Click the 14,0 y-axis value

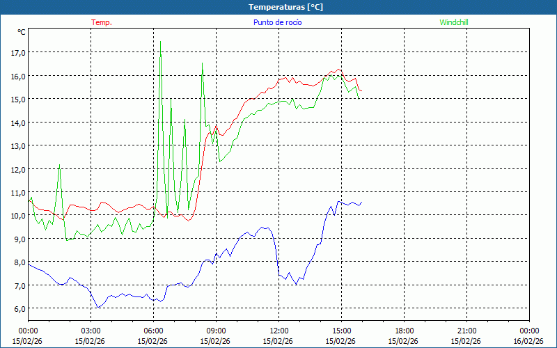19,122
